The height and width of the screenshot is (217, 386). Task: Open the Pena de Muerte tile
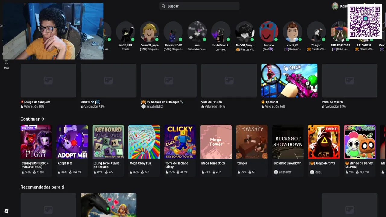coord(350,80)
